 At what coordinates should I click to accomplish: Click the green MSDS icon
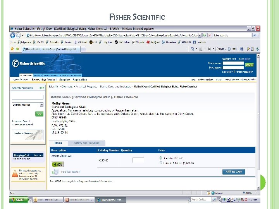[57, 164]
